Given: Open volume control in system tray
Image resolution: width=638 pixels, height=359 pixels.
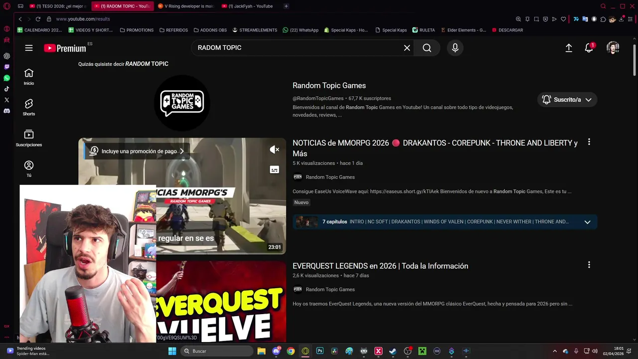Looking at the screenshot, I should pos(595,351).
